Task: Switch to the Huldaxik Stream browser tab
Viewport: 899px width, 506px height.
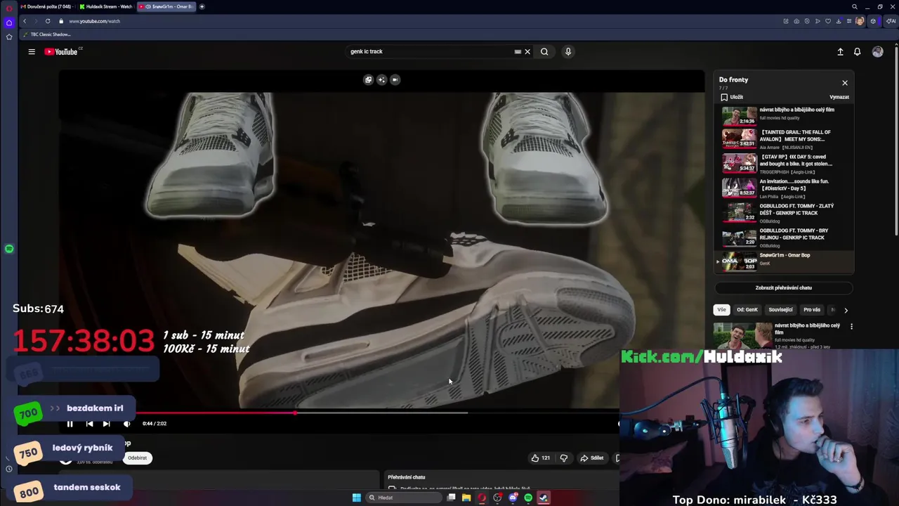Action: [x=106, y=6]
